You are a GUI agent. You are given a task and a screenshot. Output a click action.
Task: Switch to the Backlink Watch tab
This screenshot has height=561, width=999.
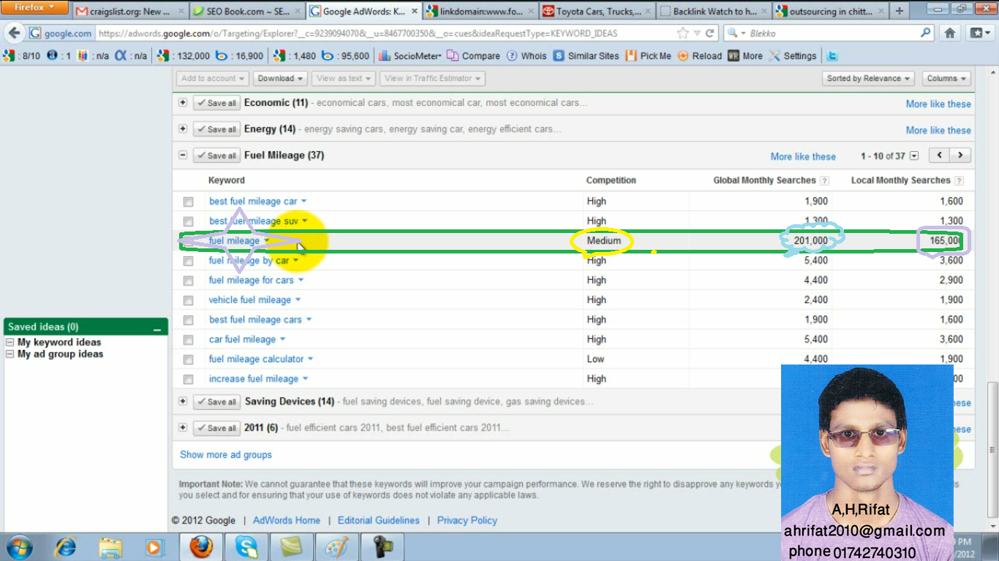pyautogui.click(x=713, y=12)
